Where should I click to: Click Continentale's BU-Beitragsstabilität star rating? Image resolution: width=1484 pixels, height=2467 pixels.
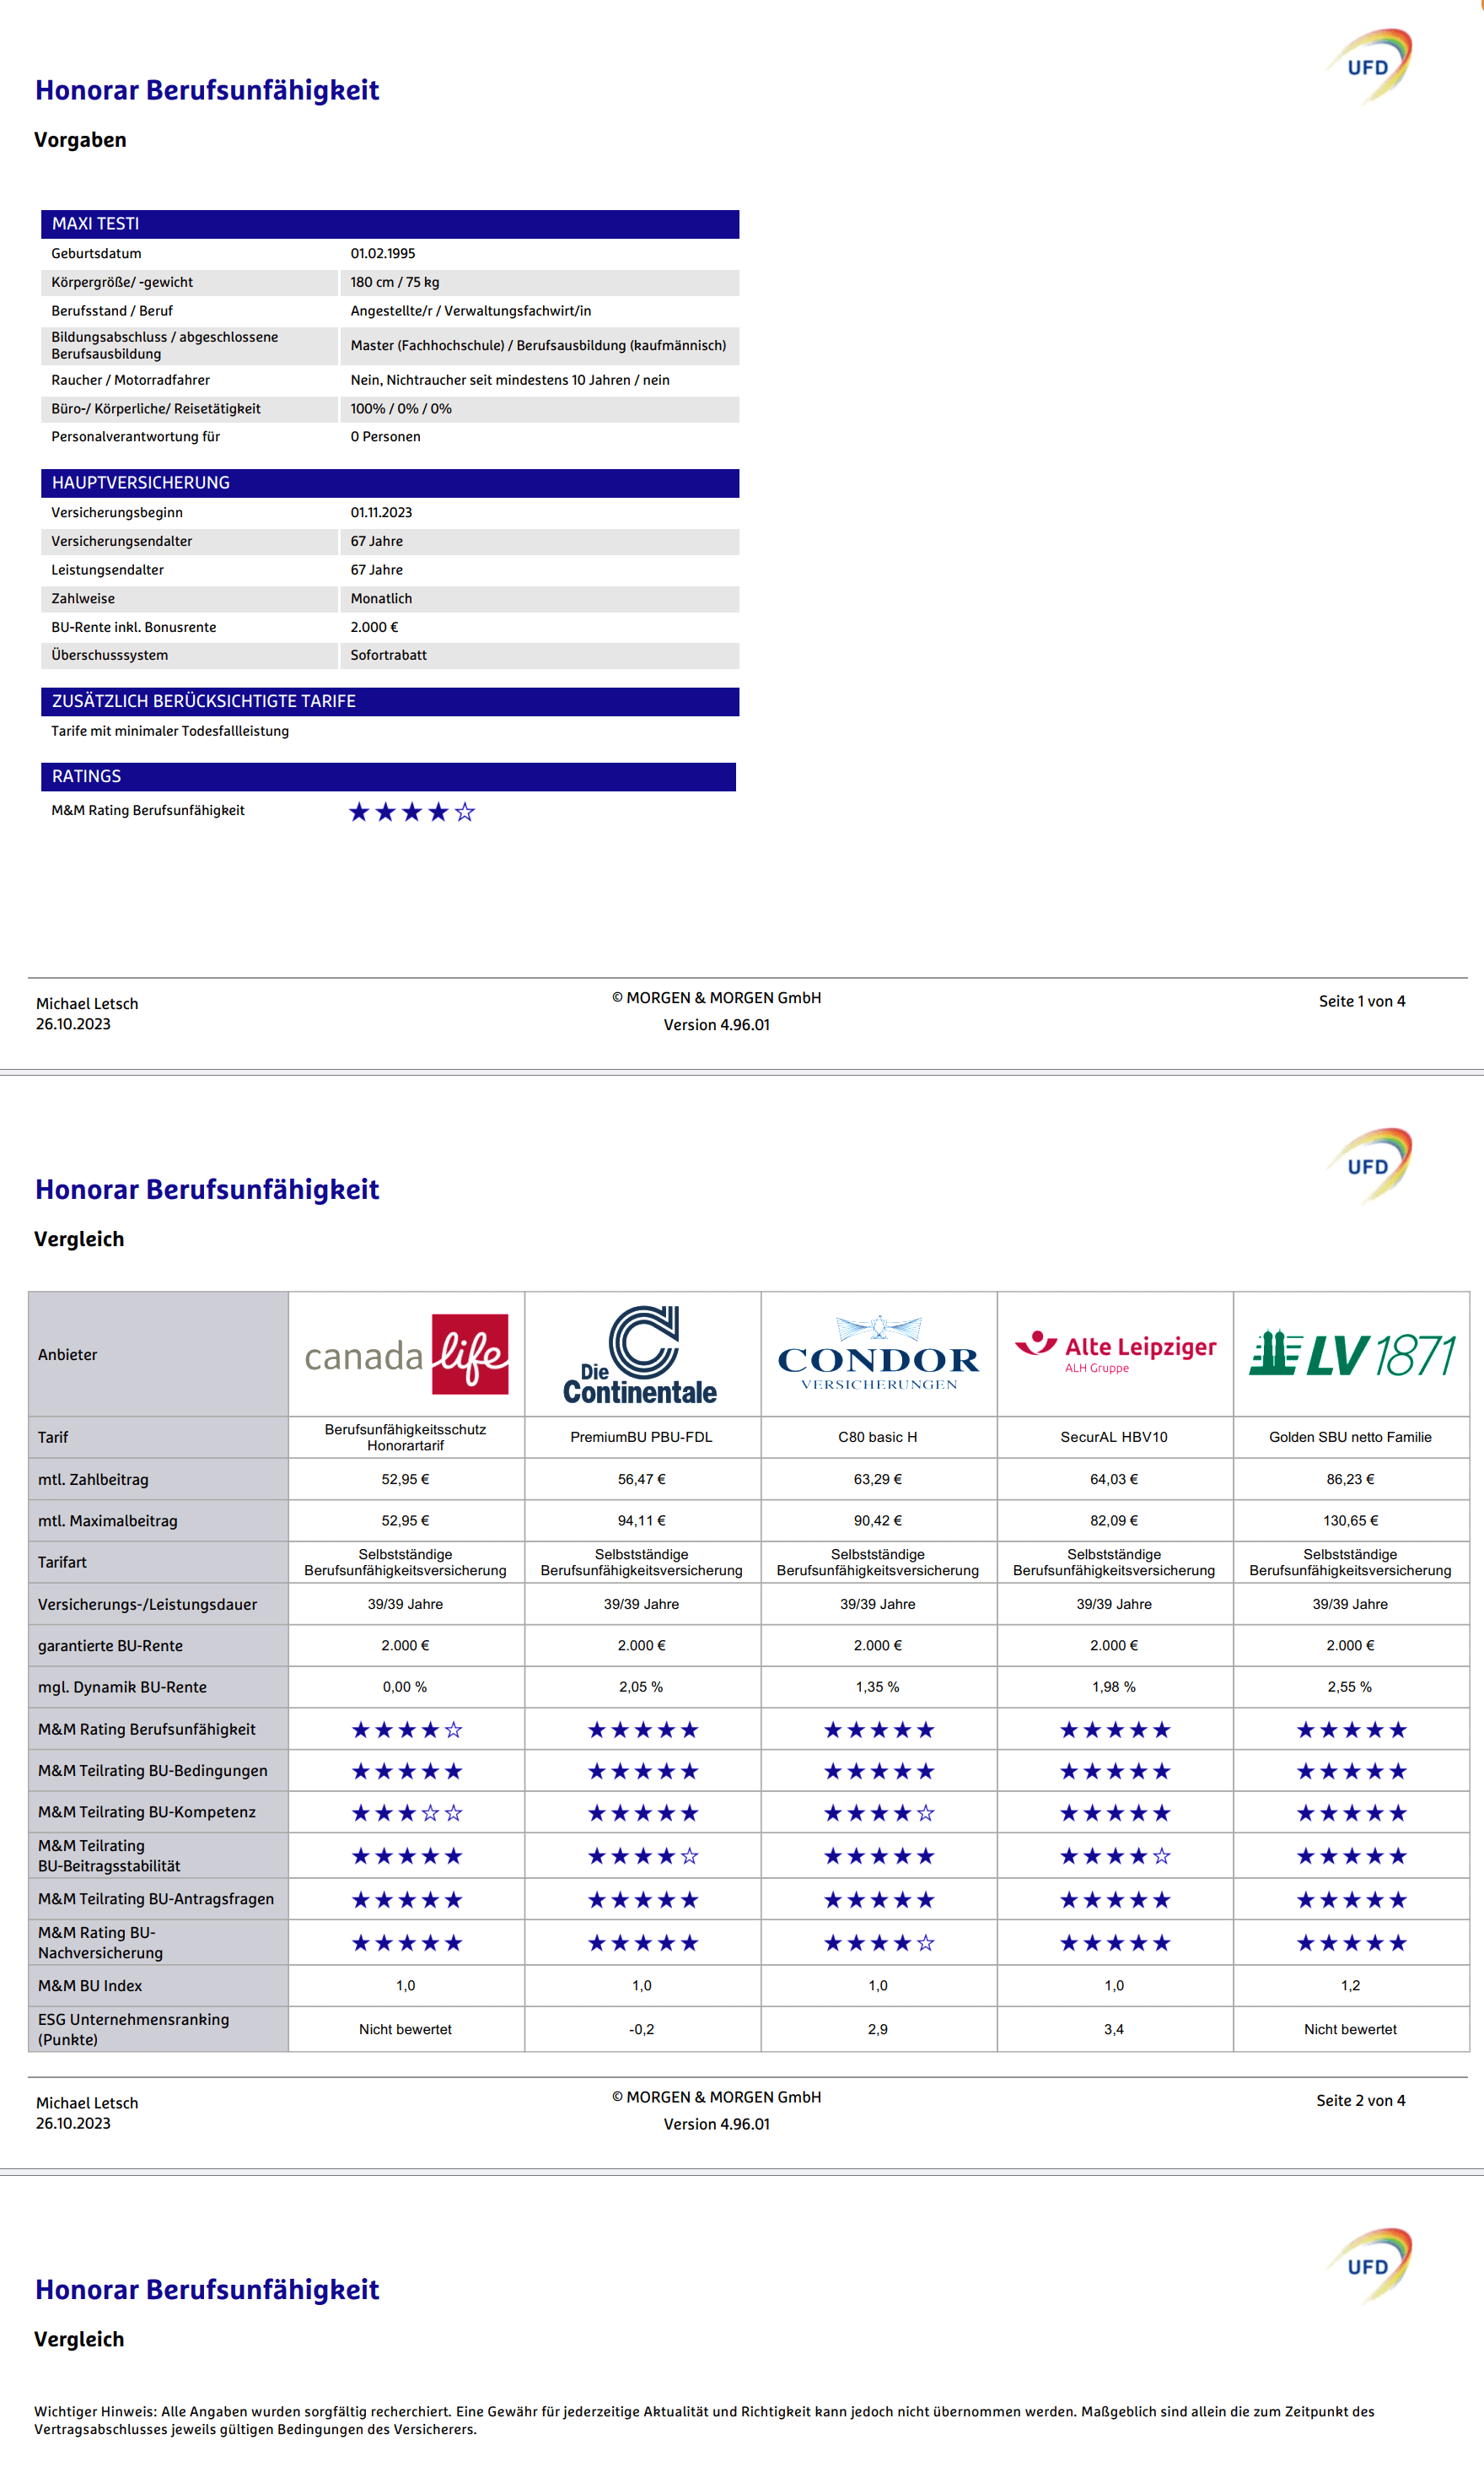click(643, 1856)
